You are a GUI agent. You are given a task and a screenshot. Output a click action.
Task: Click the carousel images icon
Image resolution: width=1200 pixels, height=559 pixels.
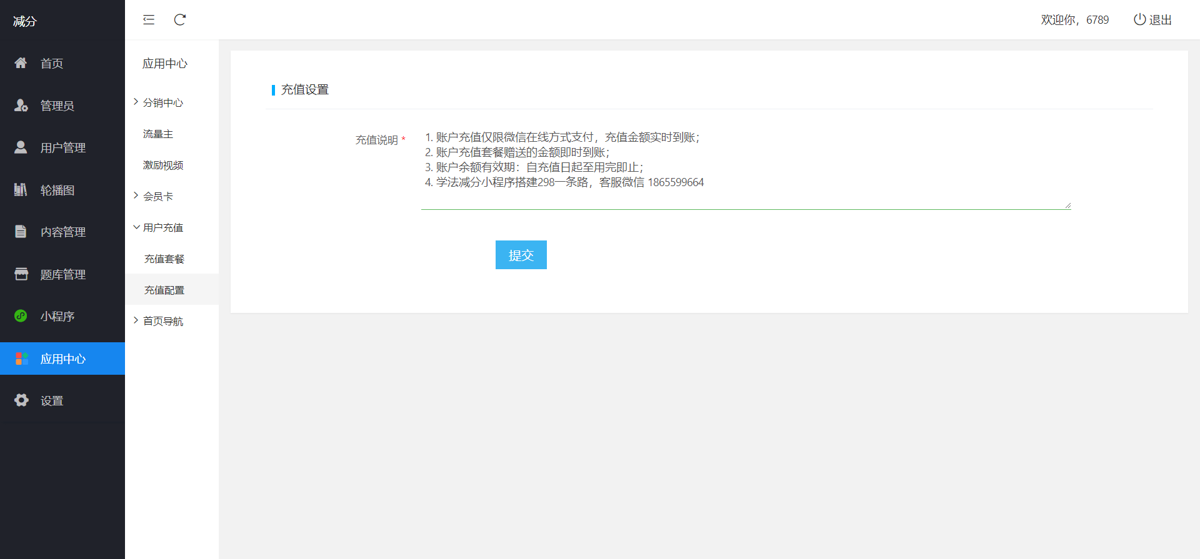(21, 190)
